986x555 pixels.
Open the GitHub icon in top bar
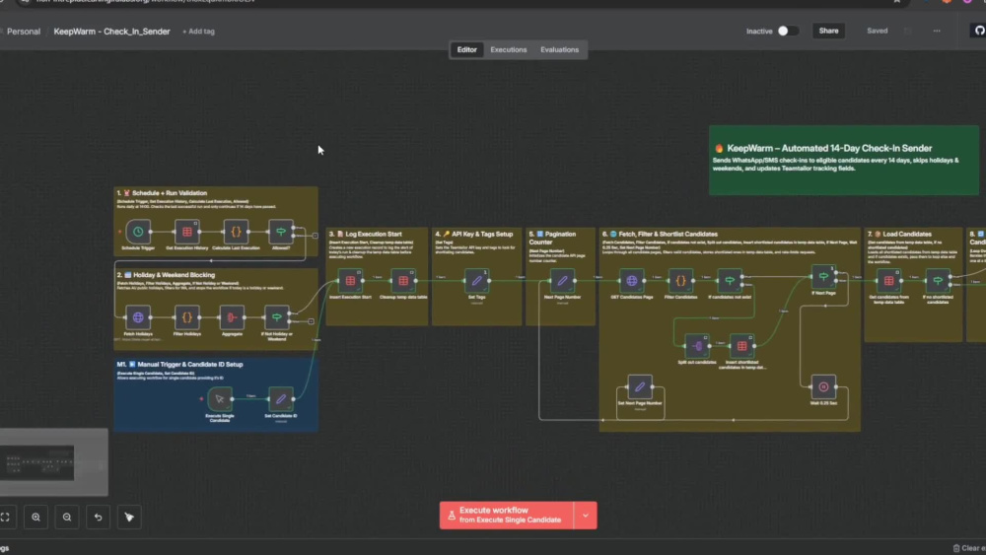[x=979, y=31]
